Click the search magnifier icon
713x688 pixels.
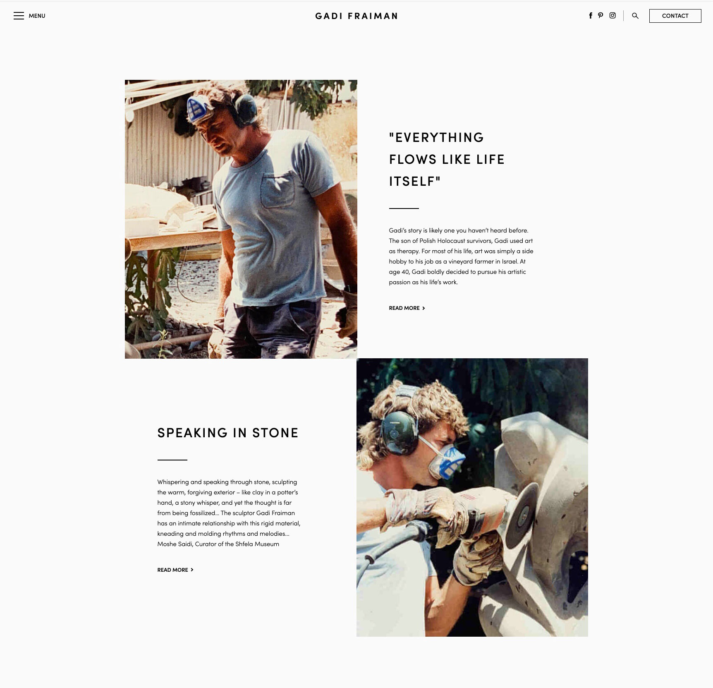[x=635, y=16]
